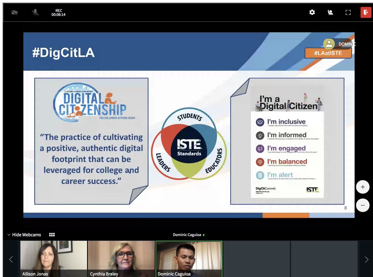This screenshot has height=277, width=373.
Task: Select Allison Jonas webcam tile
Action: pyautogui.click(x=54, y=259)
